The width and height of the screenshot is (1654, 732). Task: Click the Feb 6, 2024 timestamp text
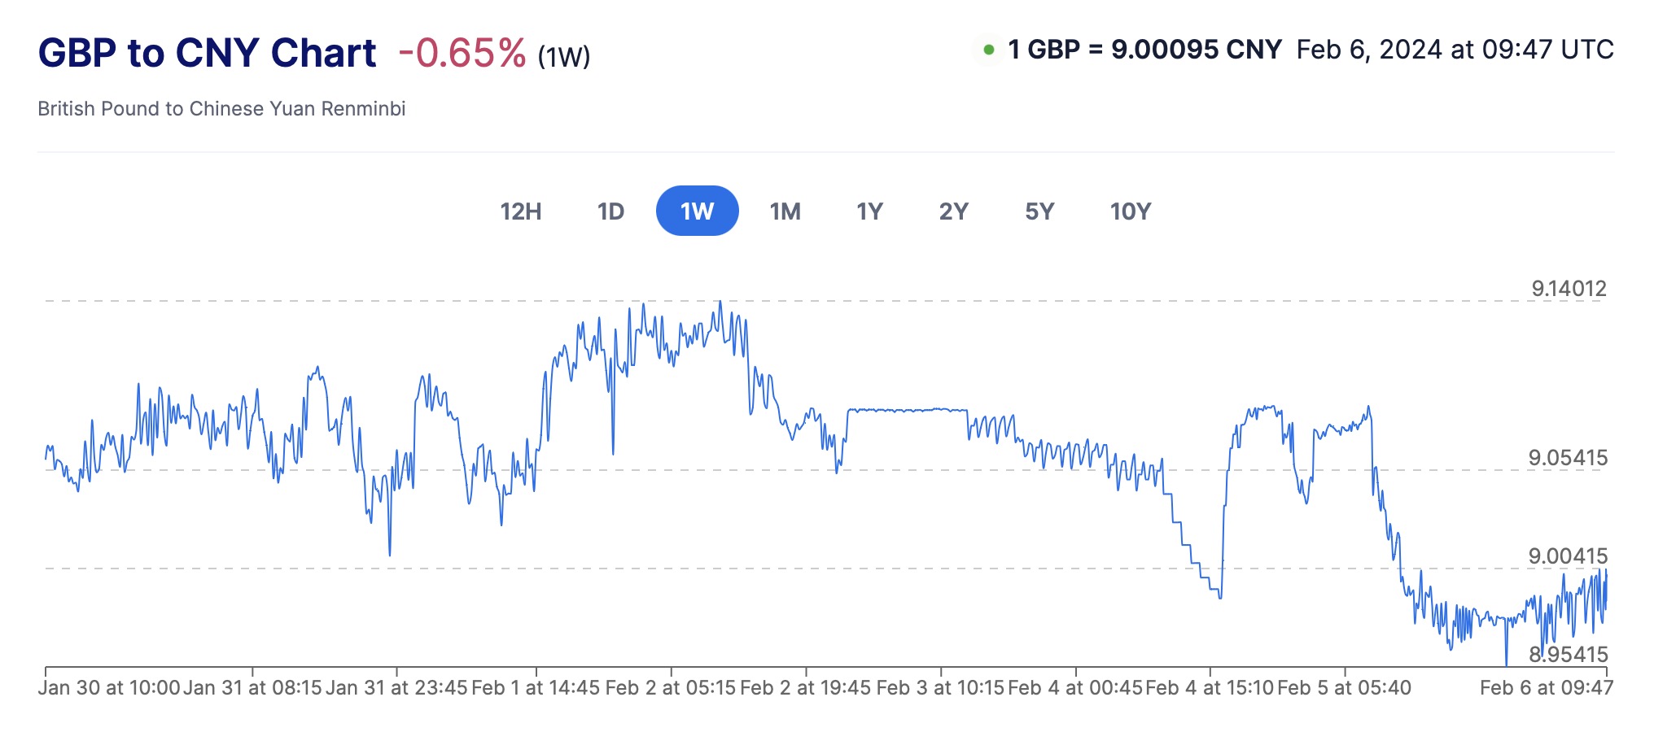1455,50
